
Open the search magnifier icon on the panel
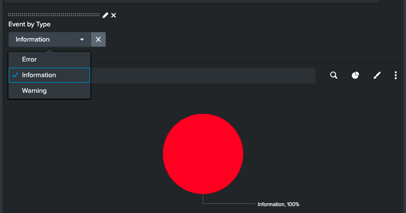(x=334, y=75)
